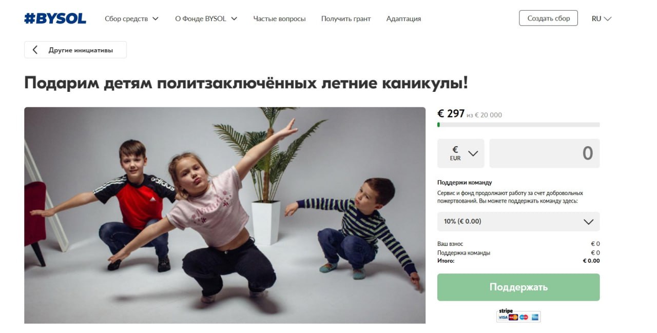657x333 pixels.
Task: Click the green Поддержать button
Action: 518,287
